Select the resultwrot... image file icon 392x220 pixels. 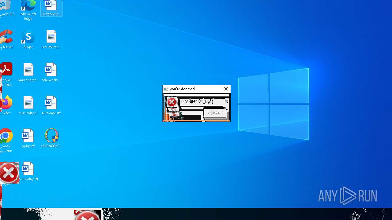click(x=51, y=39)
